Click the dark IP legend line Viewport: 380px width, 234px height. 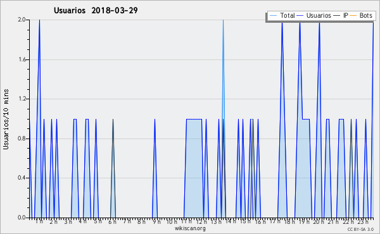pyautogui.click(x=337, y=16)
